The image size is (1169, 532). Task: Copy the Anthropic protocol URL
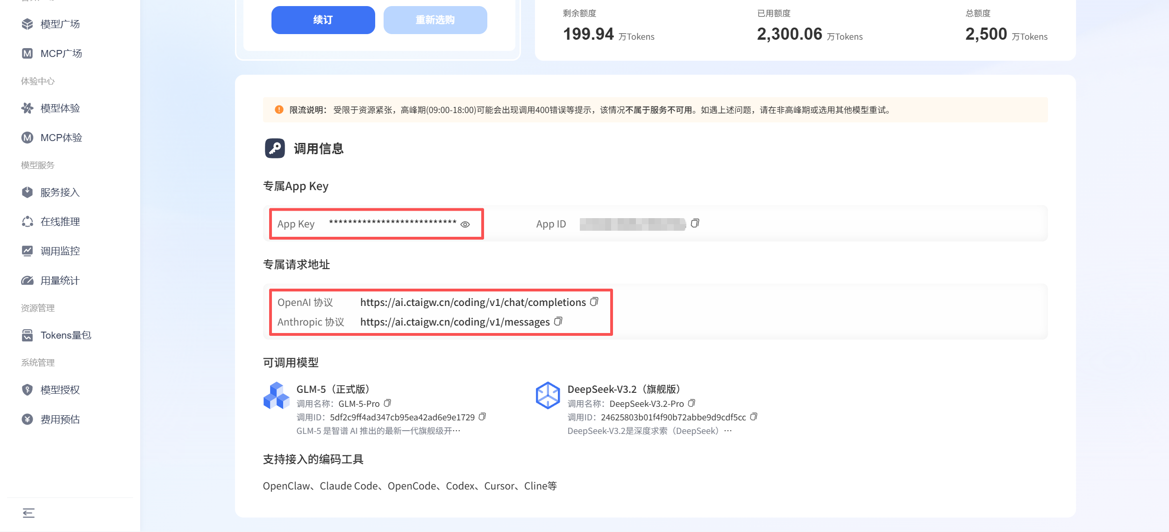[558, 321]
